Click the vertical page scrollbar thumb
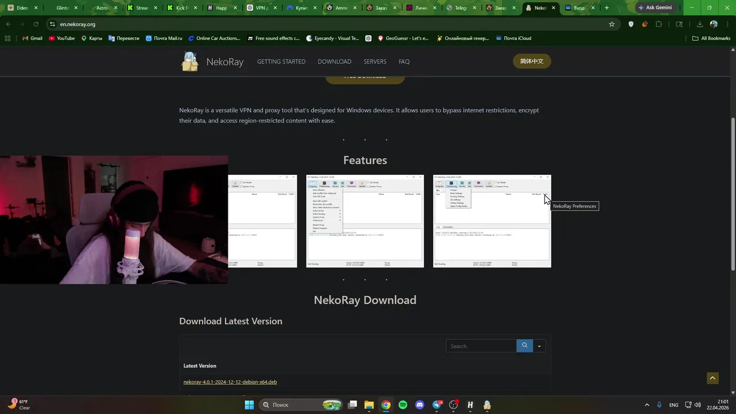This screenshot has height=414, width=736. click(733, 194)
